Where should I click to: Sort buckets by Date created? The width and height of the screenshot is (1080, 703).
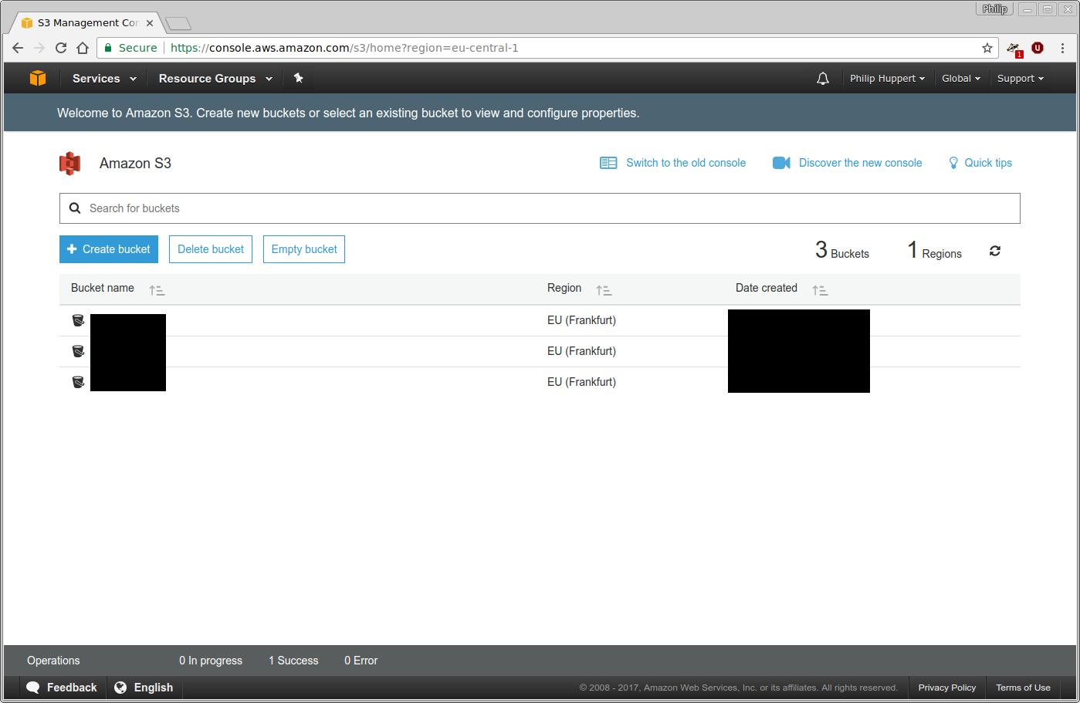(x=820, y=290)
